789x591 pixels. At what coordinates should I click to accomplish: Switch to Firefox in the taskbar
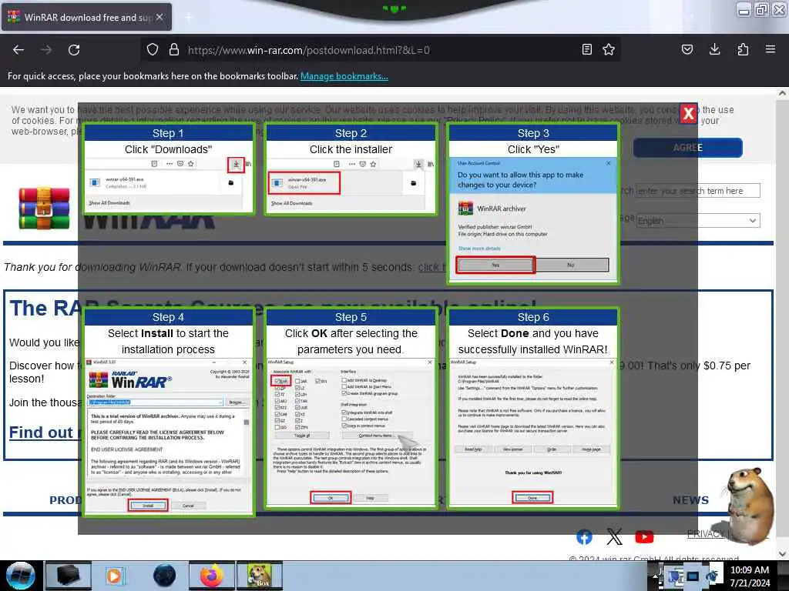pos(212,576)
